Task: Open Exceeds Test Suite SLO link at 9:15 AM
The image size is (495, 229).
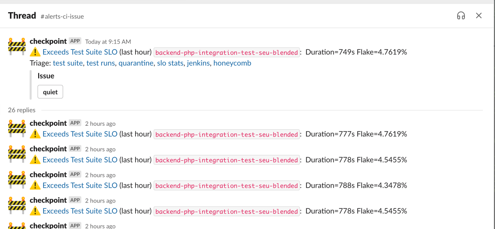Action: (80, 52)
